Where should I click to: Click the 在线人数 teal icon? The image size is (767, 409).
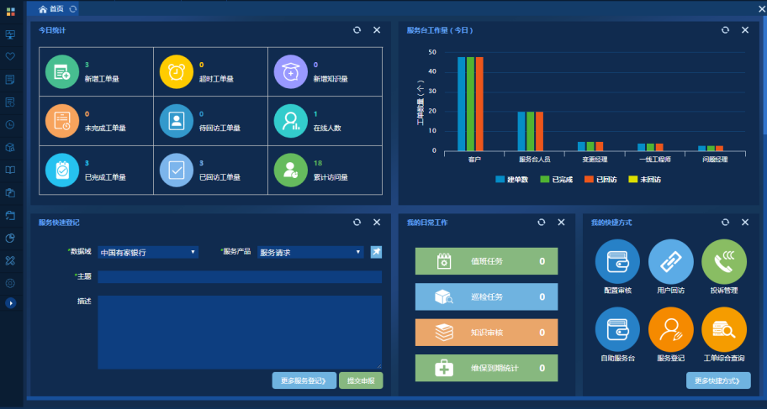(290, 121)
